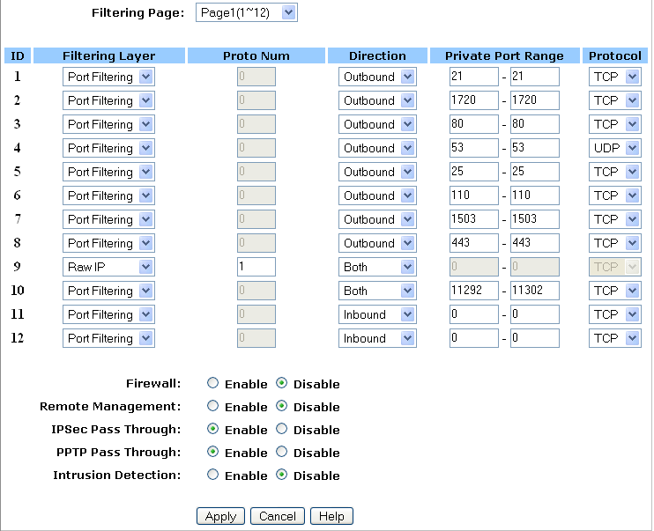Click end port field containing 11302

(x=535, y=291)
